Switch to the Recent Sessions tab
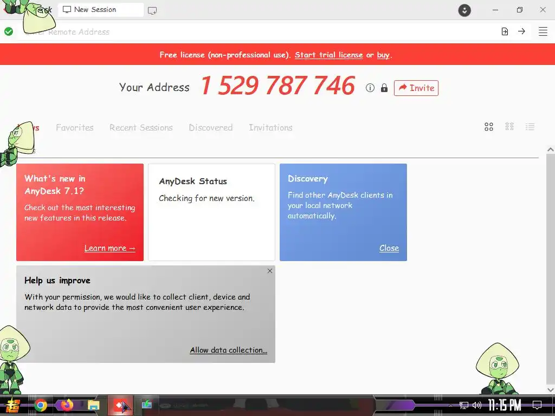Screen dimensions: 555x416 point(141,128)
